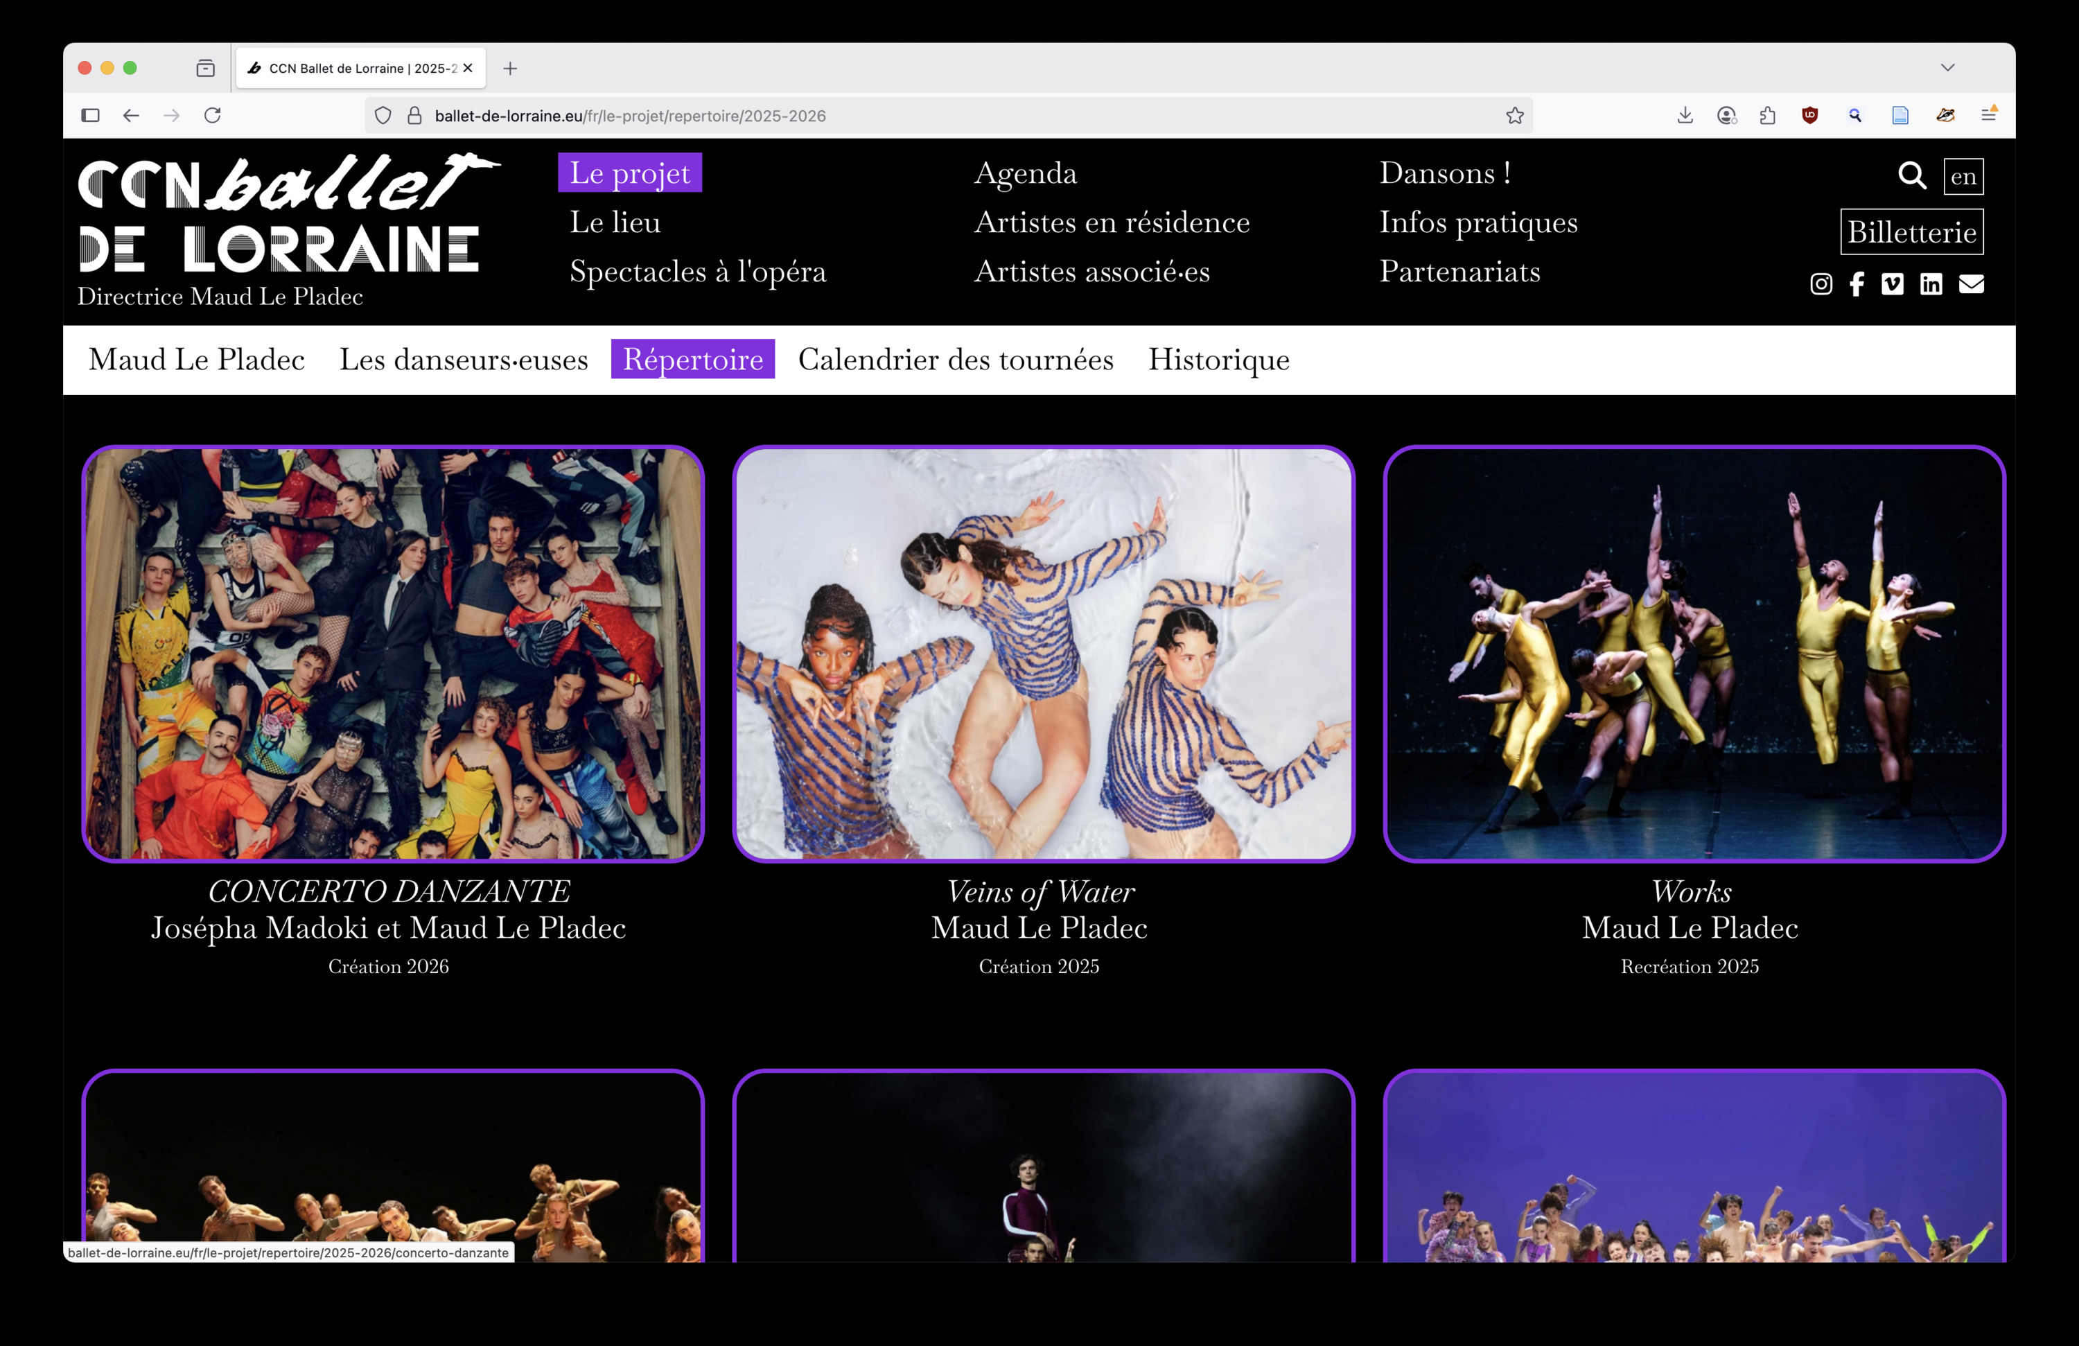Expand the list all tabs chevron
The height and width of the screenshot is (1346, 2079).
[1947, 68]
